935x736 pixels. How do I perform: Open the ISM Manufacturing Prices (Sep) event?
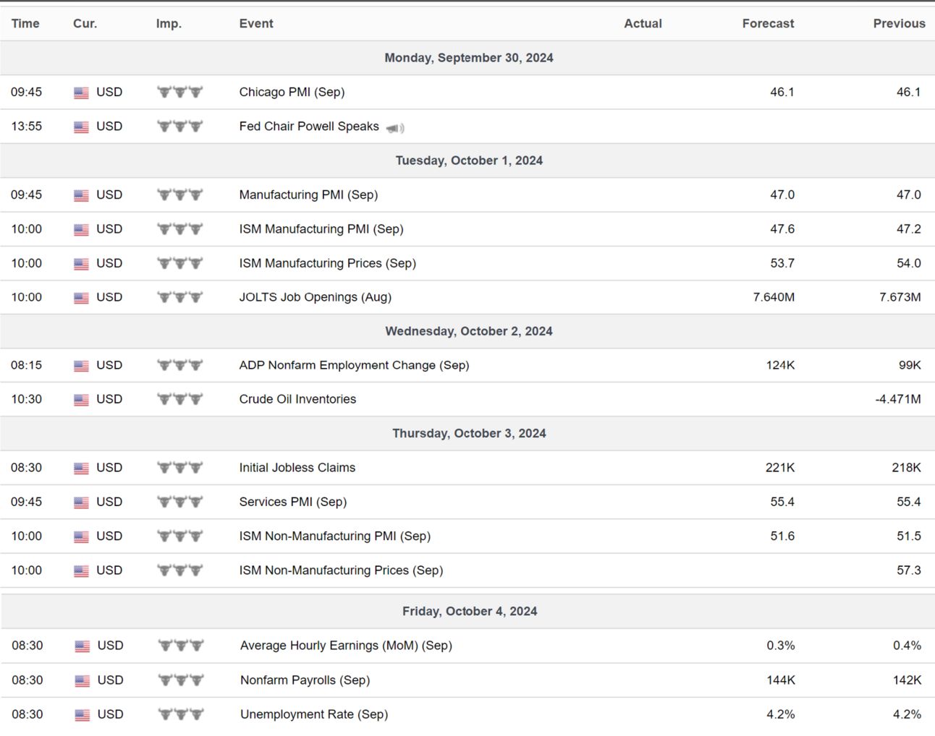tap(327, 263)
